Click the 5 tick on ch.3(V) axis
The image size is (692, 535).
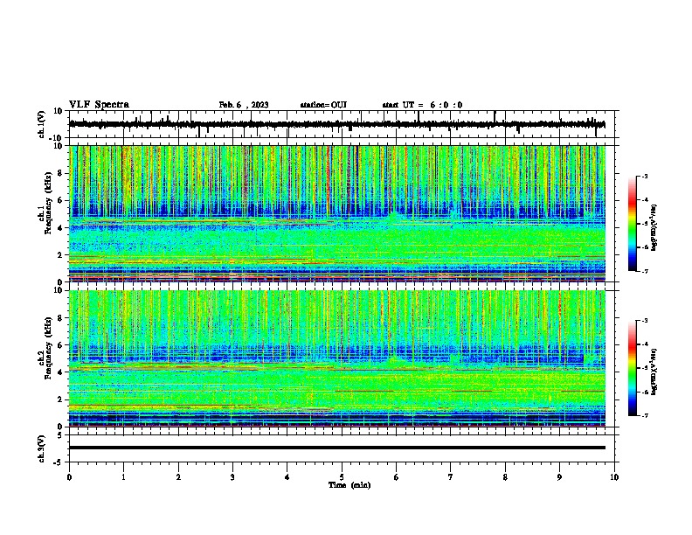click(x=60, y=434)
